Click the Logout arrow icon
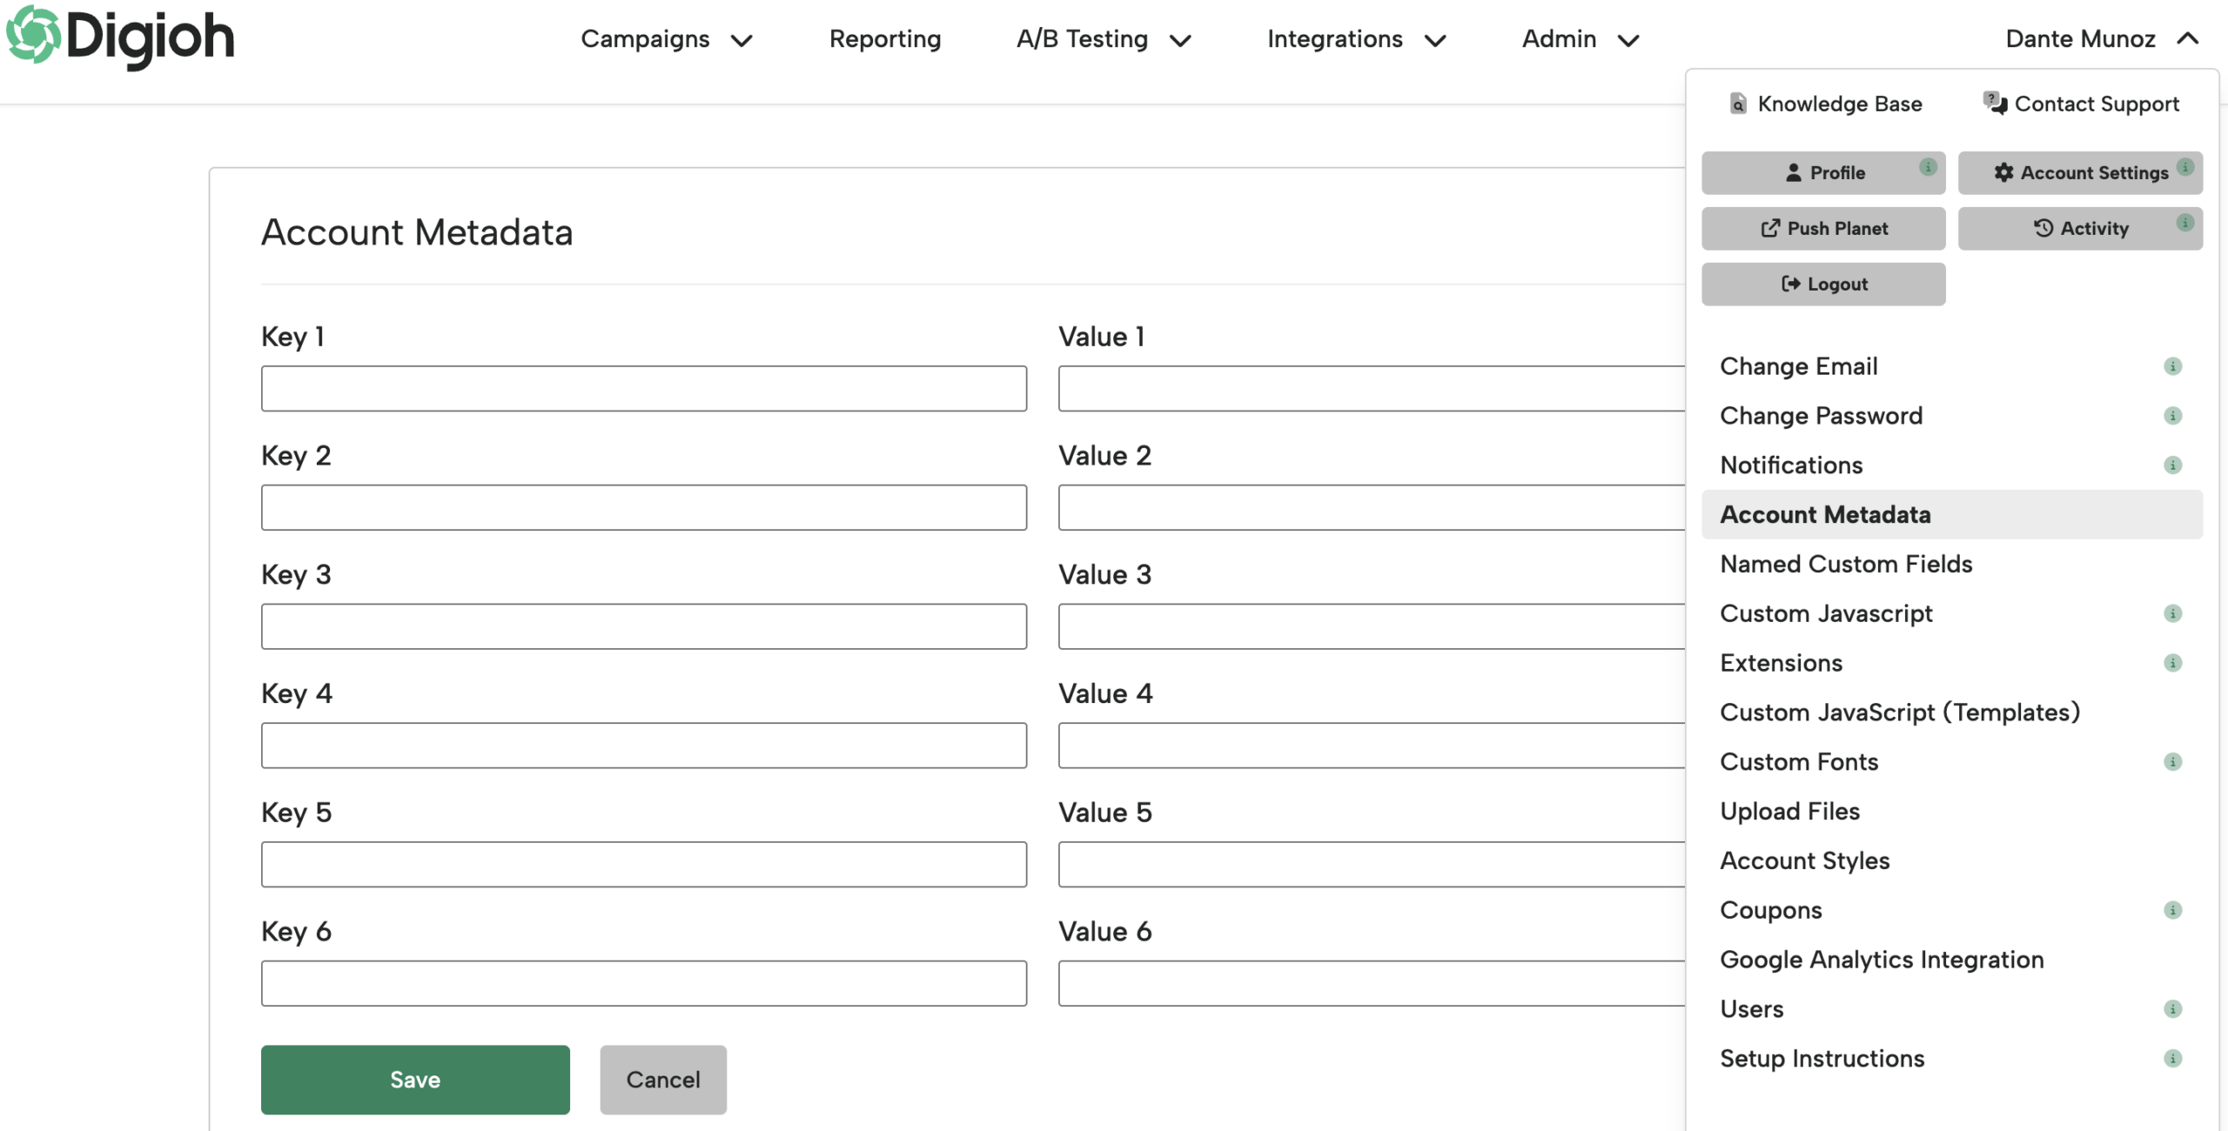This screenshot has width=2228, height=1131. pos(1789,284)
